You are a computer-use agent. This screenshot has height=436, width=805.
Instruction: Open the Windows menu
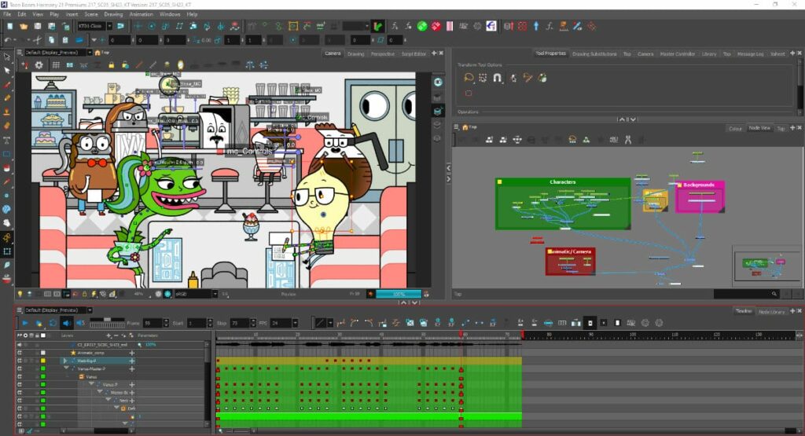(x=170, y=14)
